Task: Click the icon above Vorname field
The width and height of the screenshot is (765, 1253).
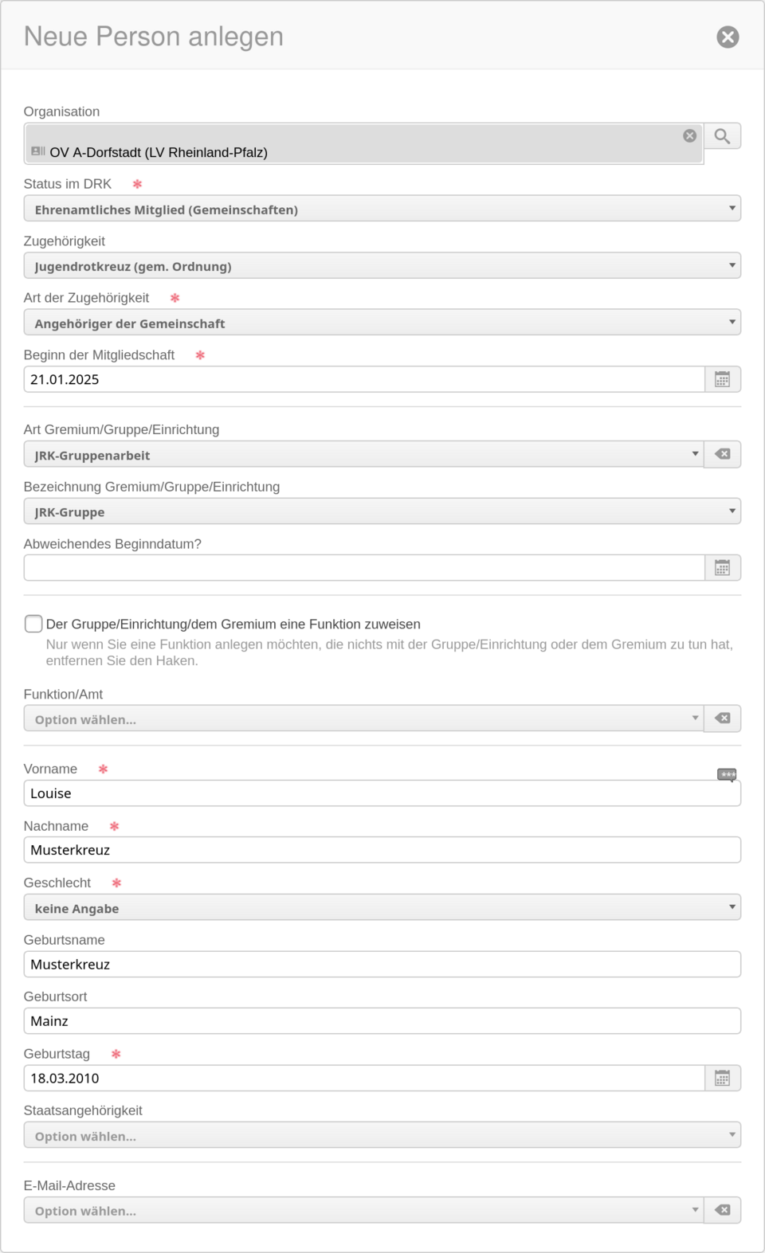Action: tap(727, 774)
